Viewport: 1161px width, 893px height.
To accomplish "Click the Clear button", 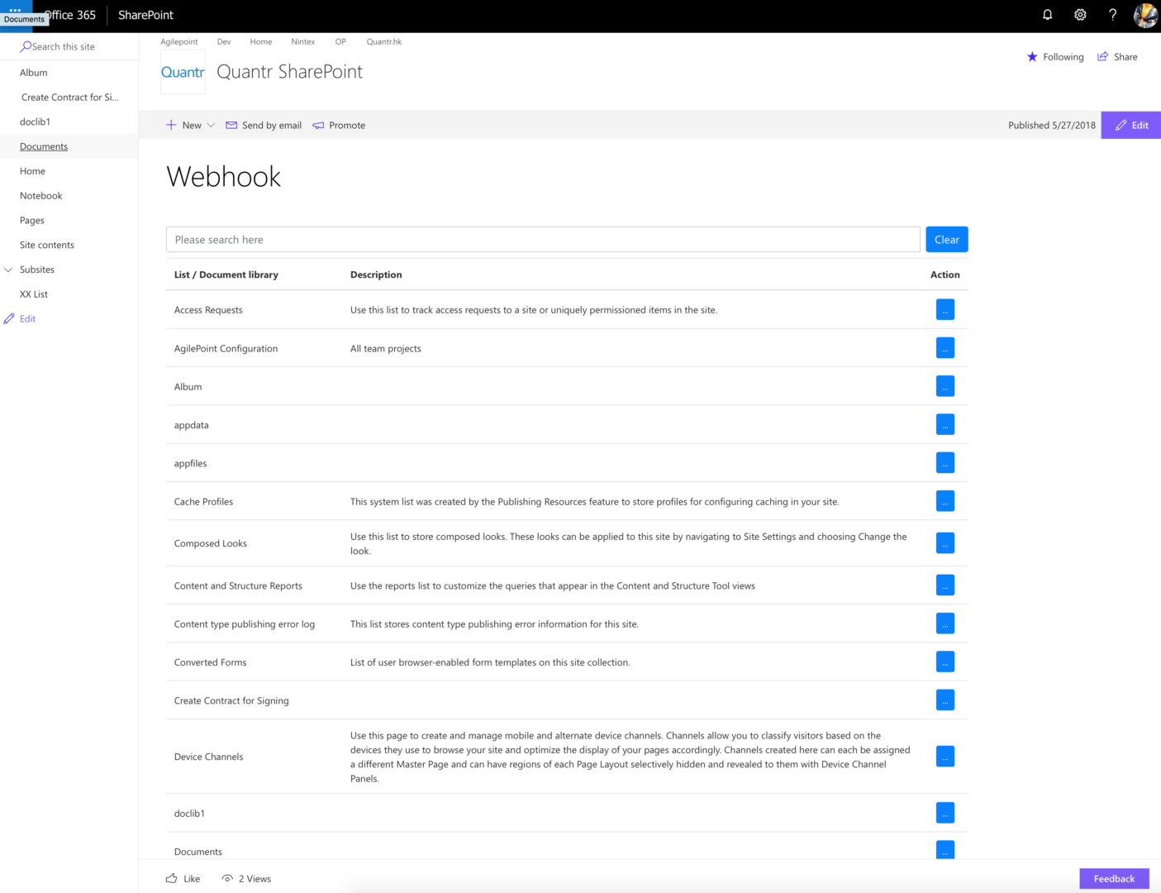I will pyautogui.click(x=946, y=239).
